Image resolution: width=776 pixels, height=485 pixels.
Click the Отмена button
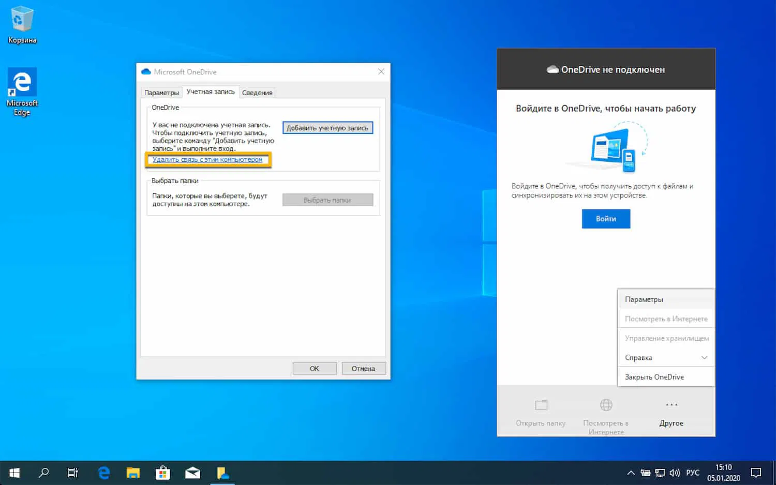click(x=363, y=368)
